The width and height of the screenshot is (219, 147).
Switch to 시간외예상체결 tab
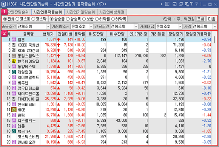[112, 12]
